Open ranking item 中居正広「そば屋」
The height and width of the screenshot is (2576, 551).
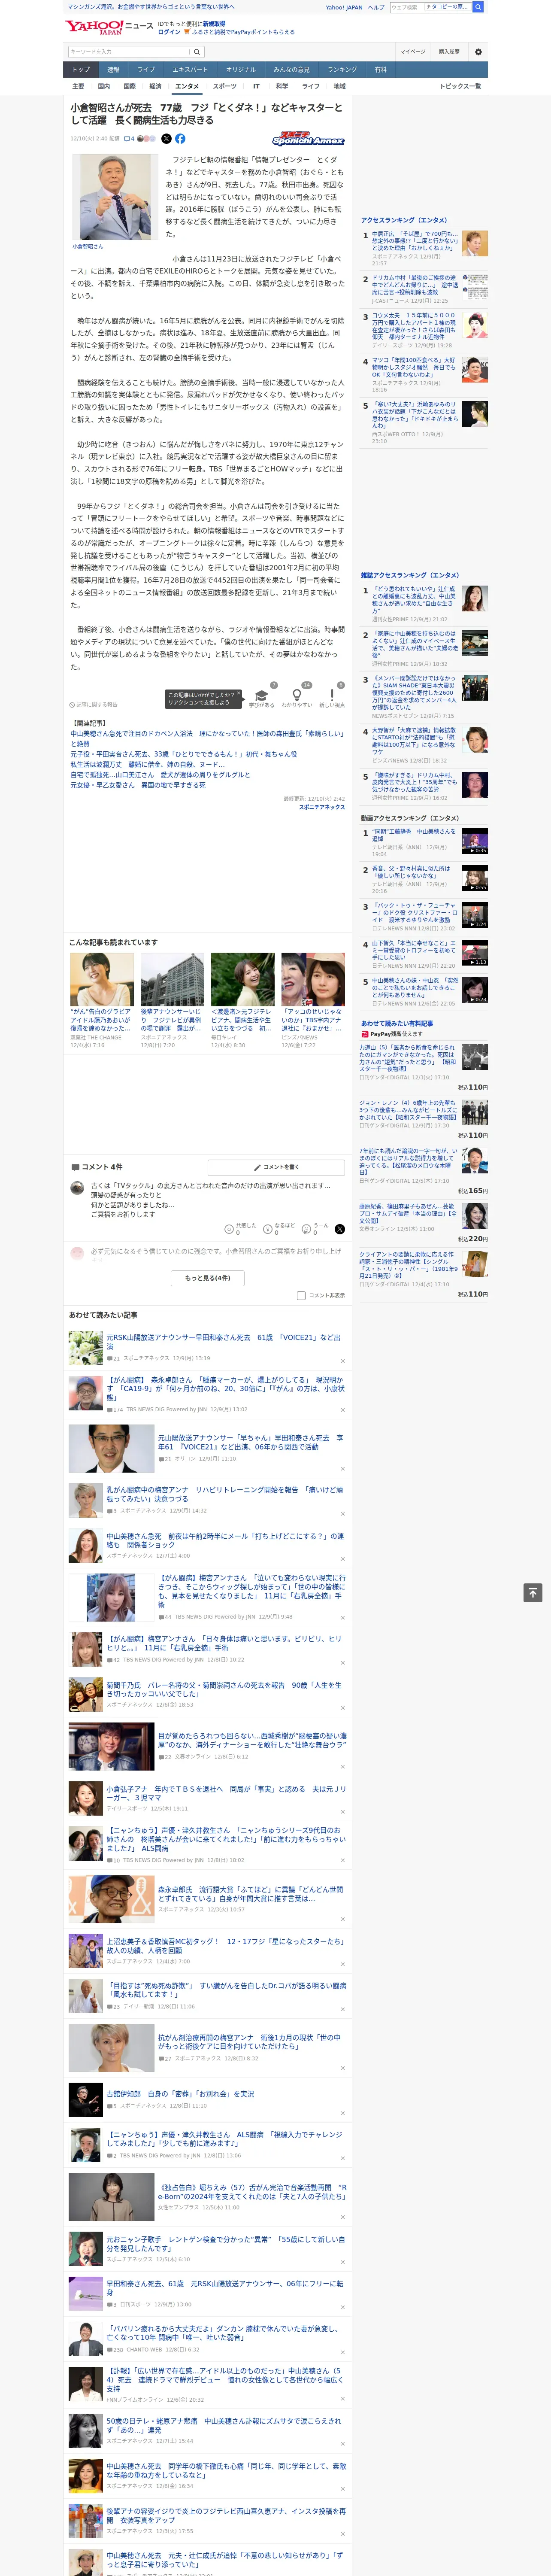point(415,241)
